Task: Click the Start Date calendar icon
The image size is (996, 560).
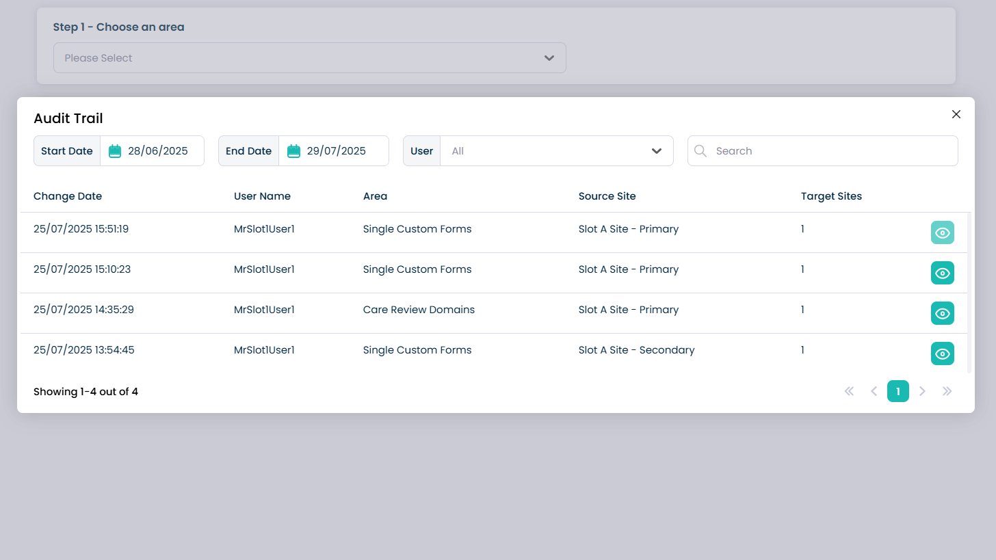Action: click(115, 151)
